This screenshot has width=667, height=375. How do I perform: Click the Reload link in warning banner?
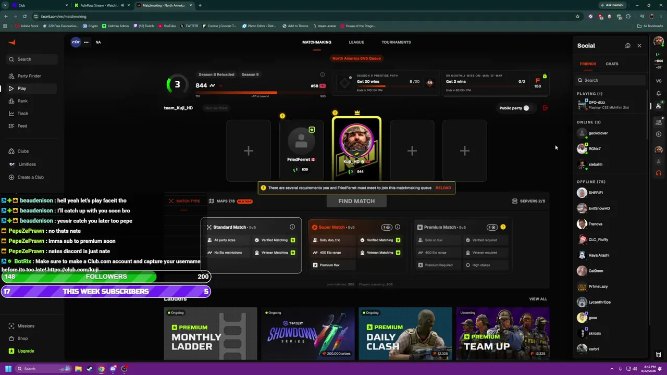click(x=443, y=188)
